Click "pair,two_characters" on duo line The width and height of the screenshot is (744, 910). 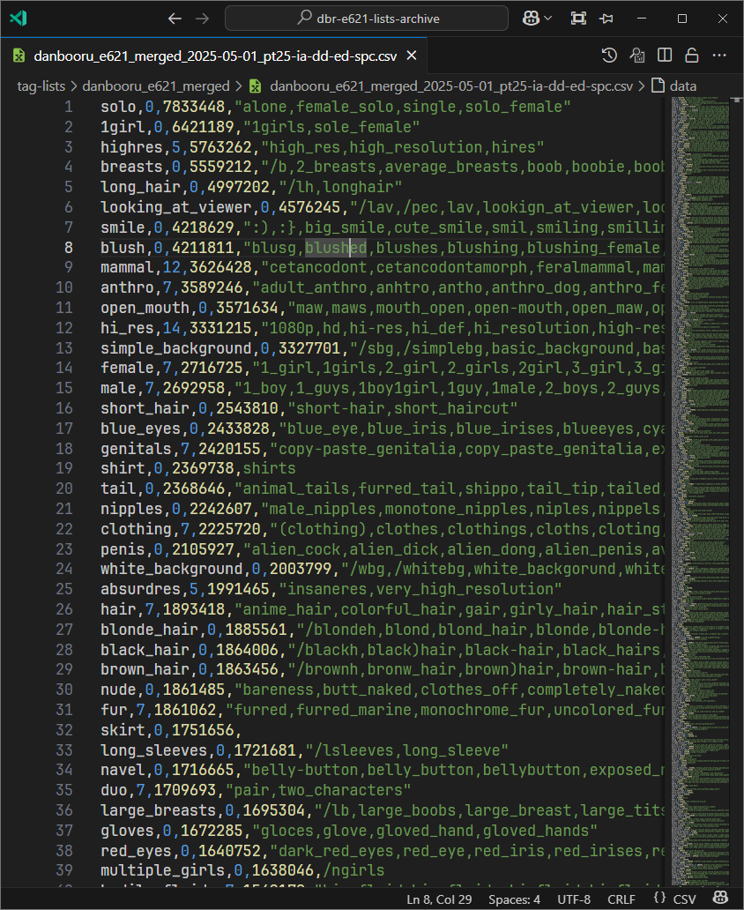coord(318,790)
